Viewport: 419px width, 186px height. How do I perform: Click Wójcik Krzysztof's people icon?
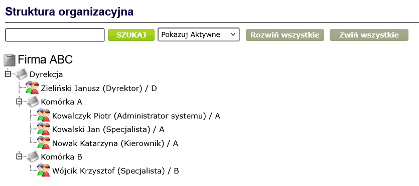(44, 170)
